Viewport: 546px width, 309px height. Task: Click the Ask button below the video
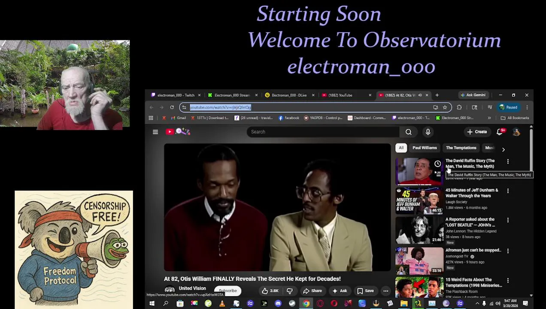(339, 291)
